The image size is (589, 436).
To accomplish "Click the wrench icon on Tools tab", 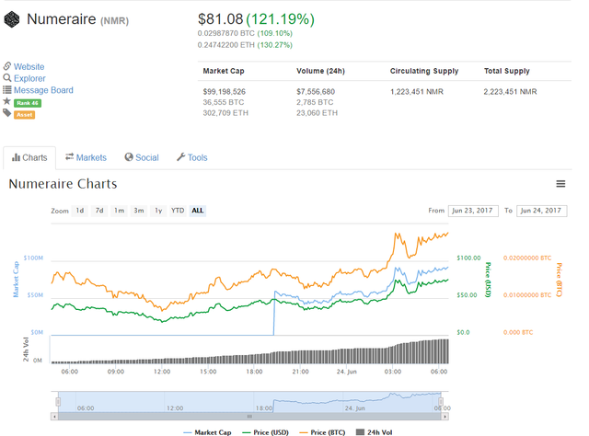I will (x=180, y=157).
